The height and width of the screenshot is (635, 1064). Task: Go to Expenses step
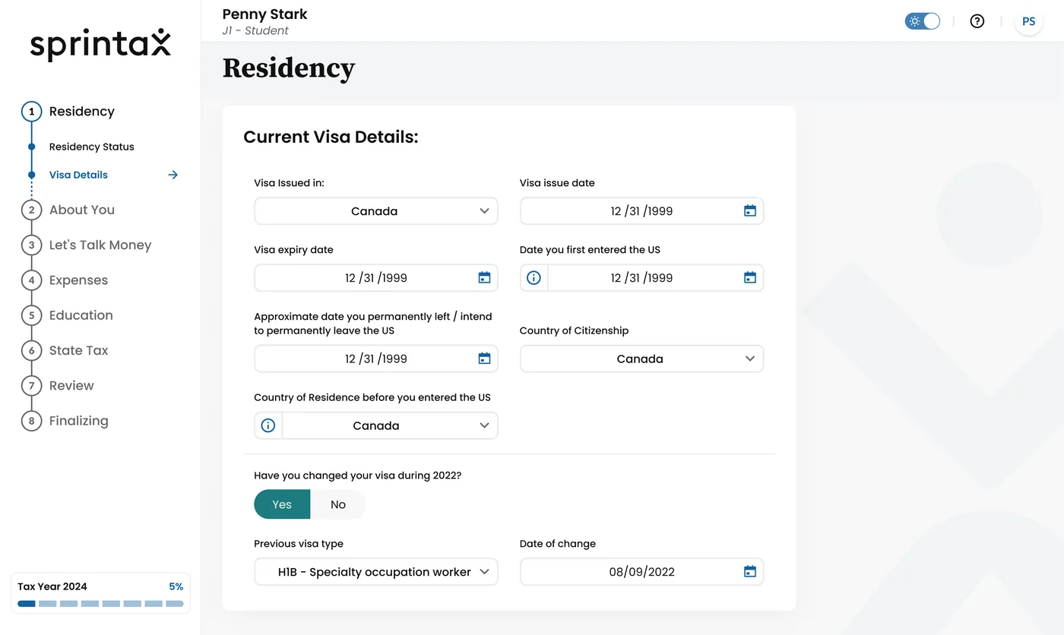pos(79,280)
